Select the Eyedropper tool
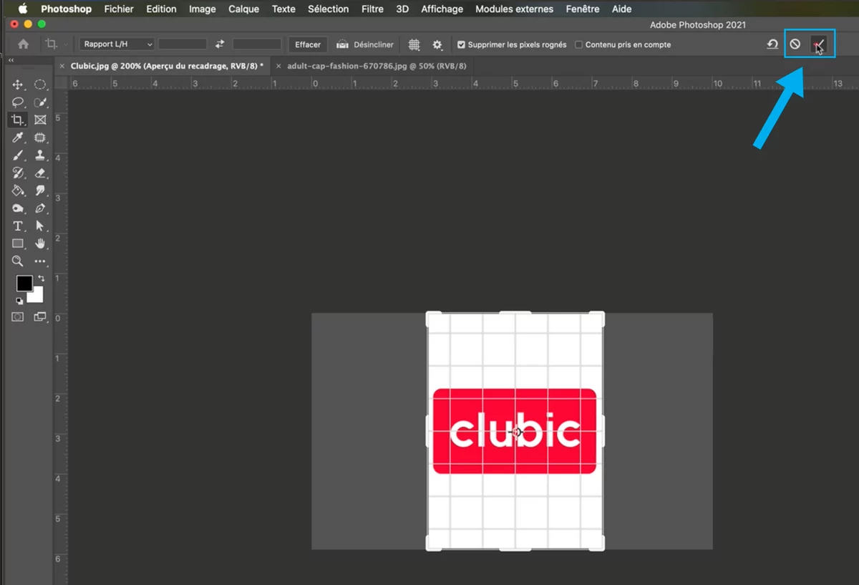This screenshot has width=859, height=585. coord(18,137)
